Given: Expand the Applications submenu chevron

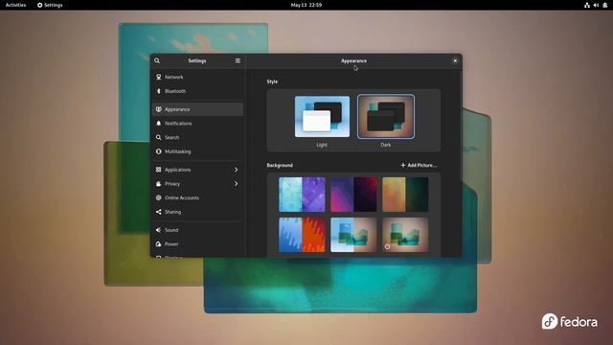Looking at the screenshot, I should pos(237,170).
